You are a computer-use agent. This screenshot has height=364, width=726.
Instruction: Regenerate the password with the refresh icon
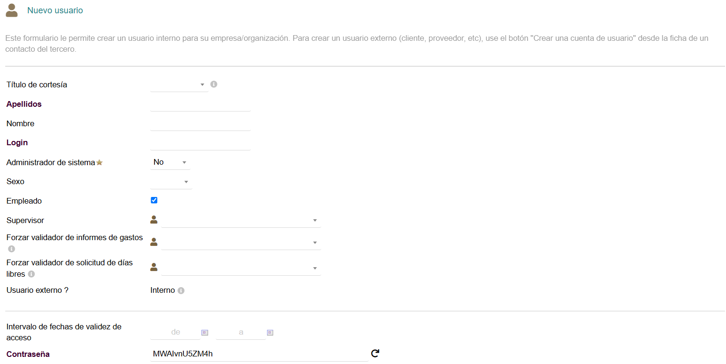click(375, 354)
